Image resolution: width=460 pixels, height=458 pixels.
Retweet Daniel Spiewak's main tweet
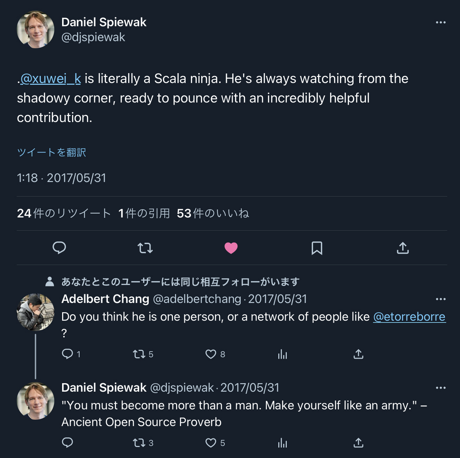[145, 248]
